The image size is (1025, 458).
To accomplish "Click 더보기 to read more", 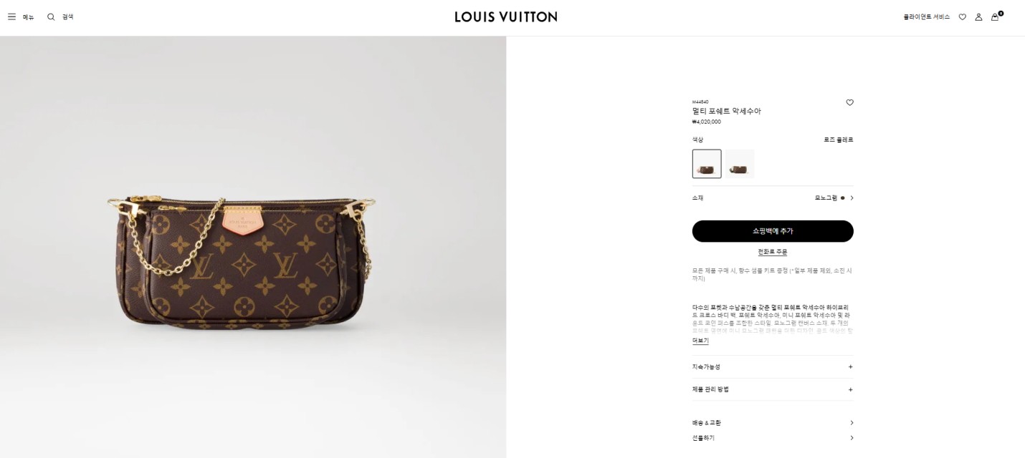I will tap(700, 341).
